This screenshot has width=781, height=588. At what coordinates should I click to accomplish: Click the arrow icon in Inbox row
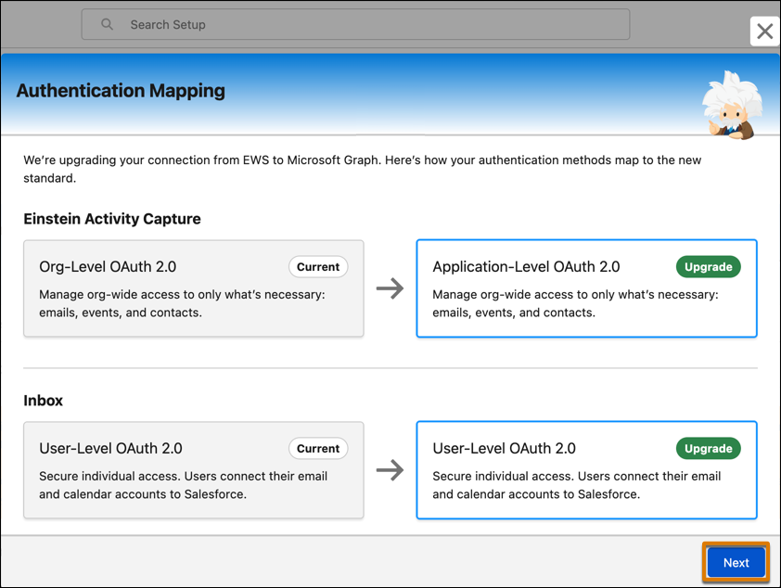390,470
